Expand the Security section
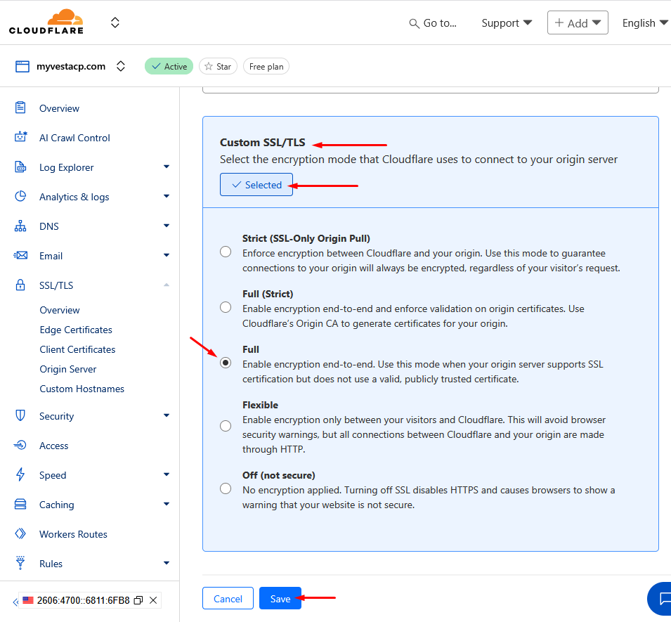 [x=167, y=415]
